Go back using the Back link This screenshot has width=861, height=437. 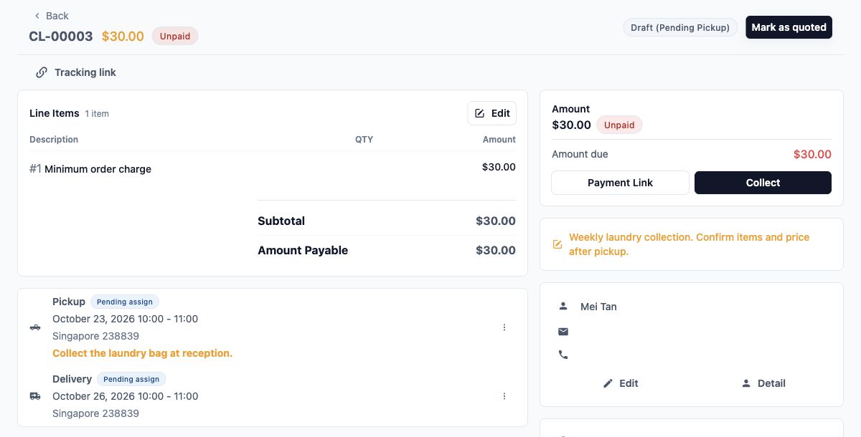coord(51,16)
